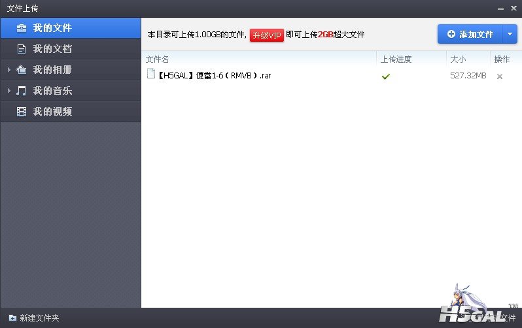Minimize the 文件上传 window
The height and width of the screenshot is (328, 522).
(500, 8)
